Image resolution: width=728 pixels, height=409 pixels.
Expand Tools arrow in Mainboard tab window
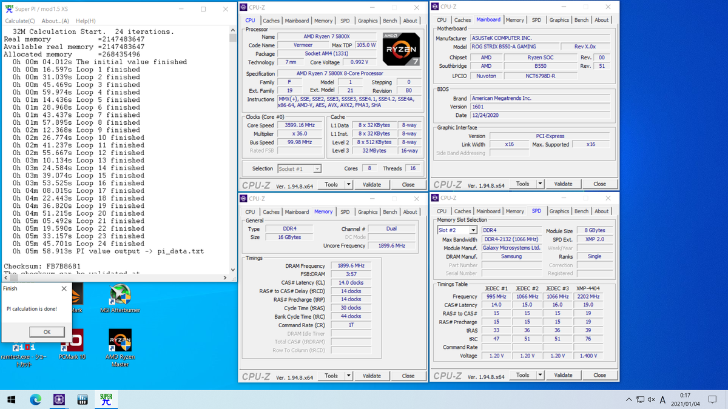pos(540,184)
